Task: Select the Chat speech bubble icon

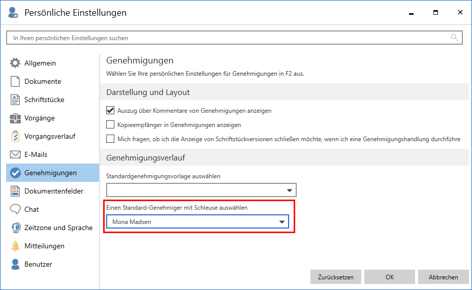Action: click(15, 210)
